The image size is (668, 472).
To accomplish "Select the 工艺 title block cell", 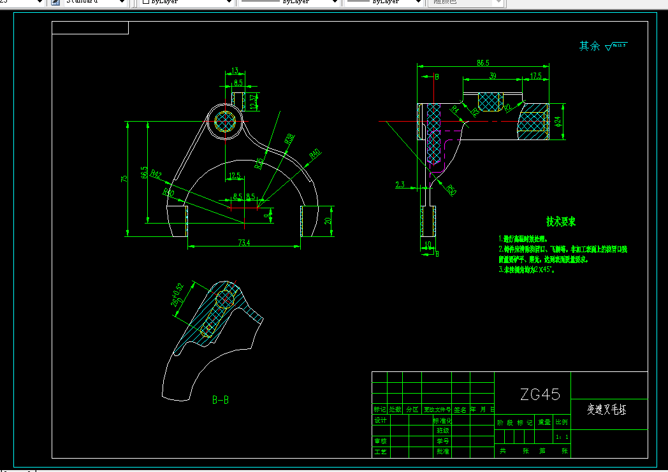I will [x=381, y=452].
